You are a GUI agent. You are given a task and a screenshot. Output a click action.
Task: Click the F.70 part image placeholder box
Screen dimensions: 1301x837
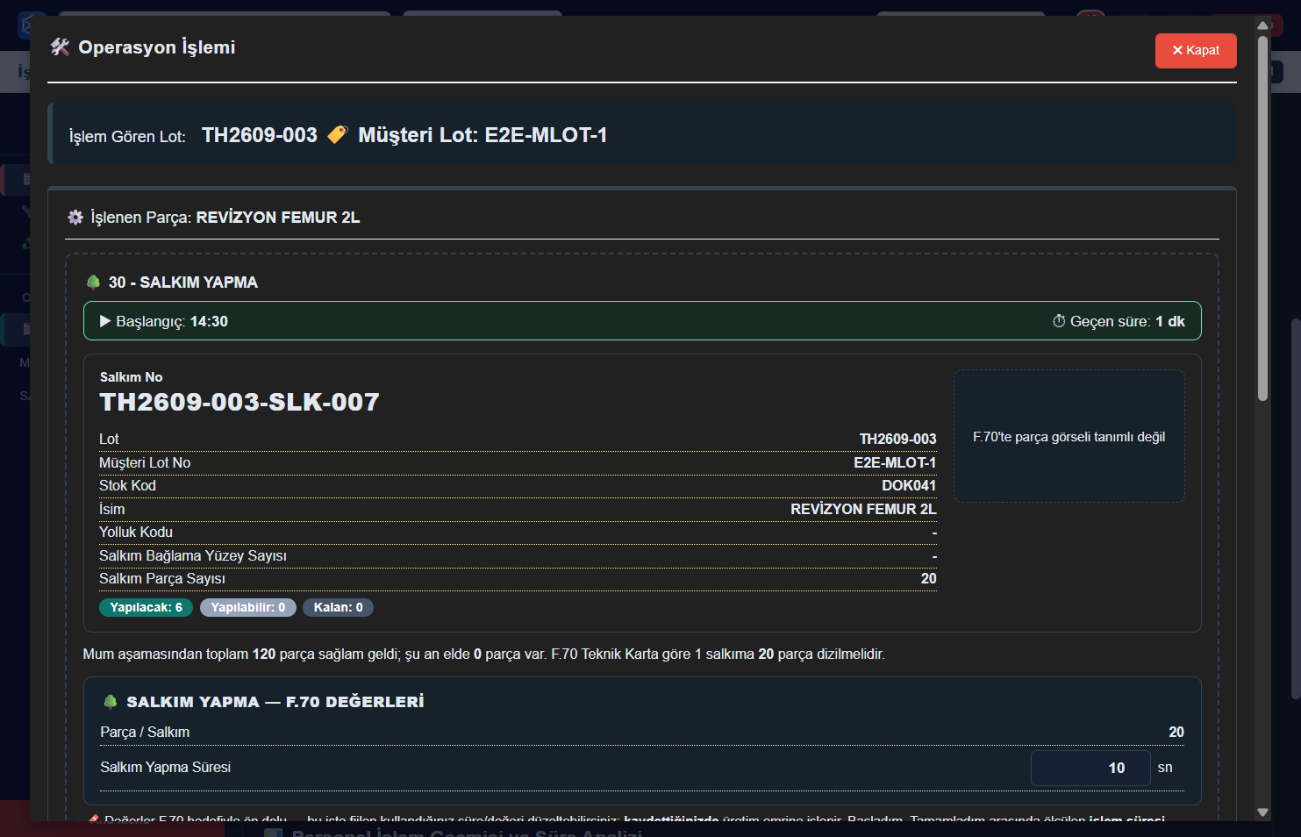[x=1069, y=436]
